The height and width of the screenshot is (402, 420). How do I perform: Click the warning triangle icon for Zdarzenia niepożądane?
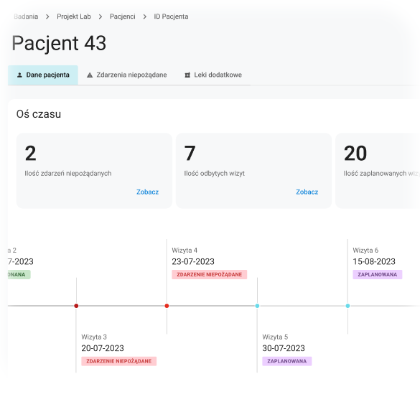tap(90, 75)
